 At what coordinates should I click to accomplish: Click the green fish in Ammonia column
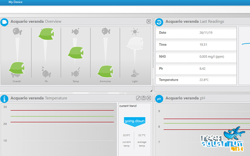pos(105,71)
